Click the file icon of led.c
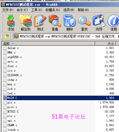The image size is (119, 132). pos(5,93)
